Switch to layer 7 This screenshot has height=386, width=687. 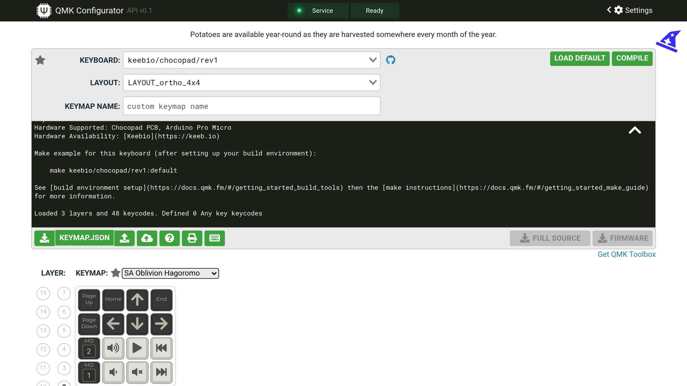[x=64, y=293]
